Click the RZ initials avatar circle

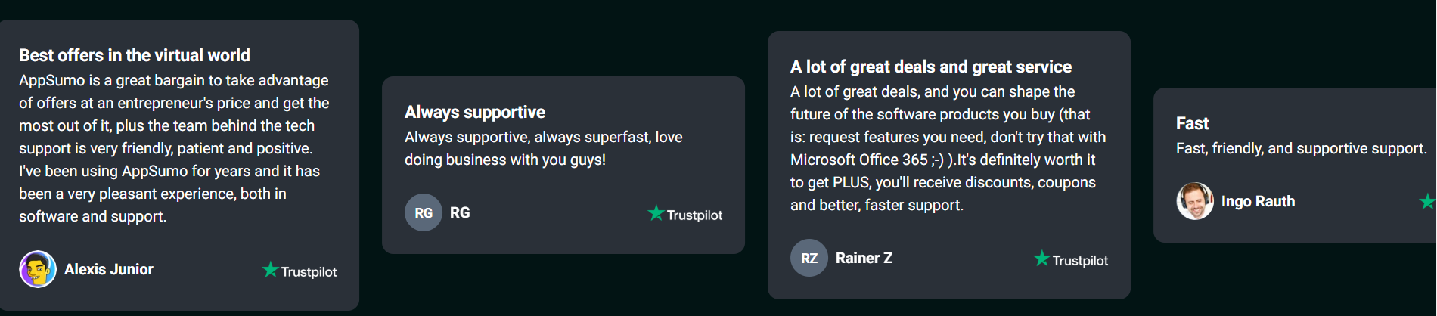click(809, 258)
